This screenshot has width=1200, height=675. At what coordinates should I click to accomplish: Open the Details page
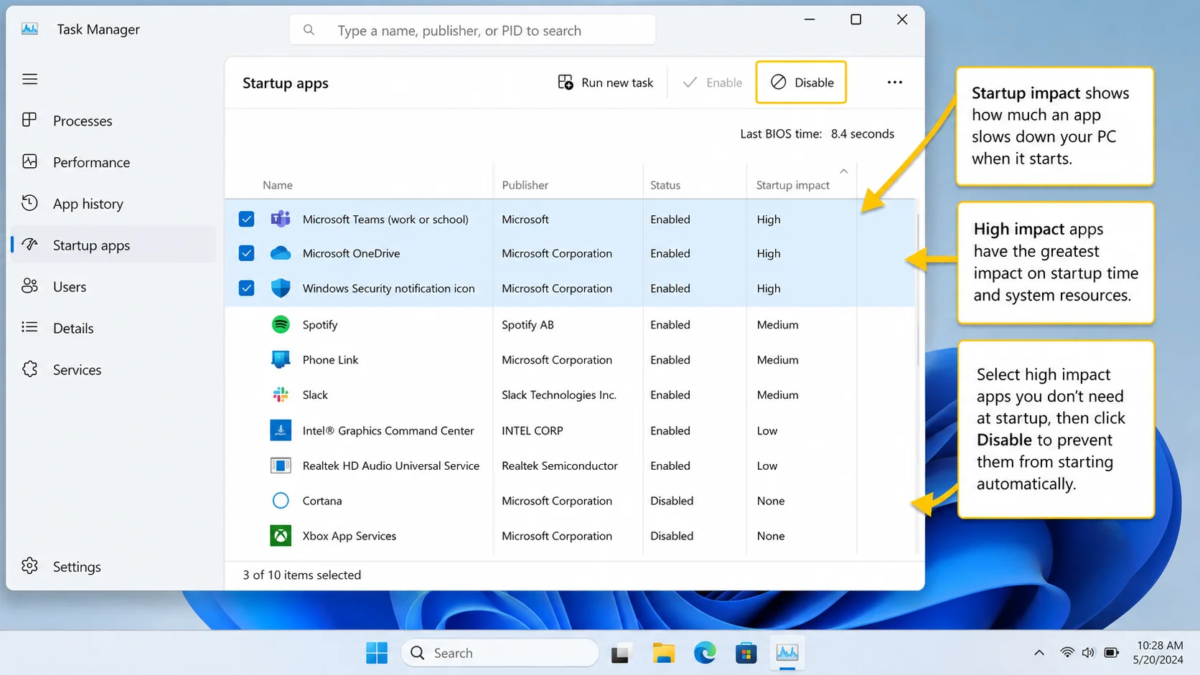(113, 328)
